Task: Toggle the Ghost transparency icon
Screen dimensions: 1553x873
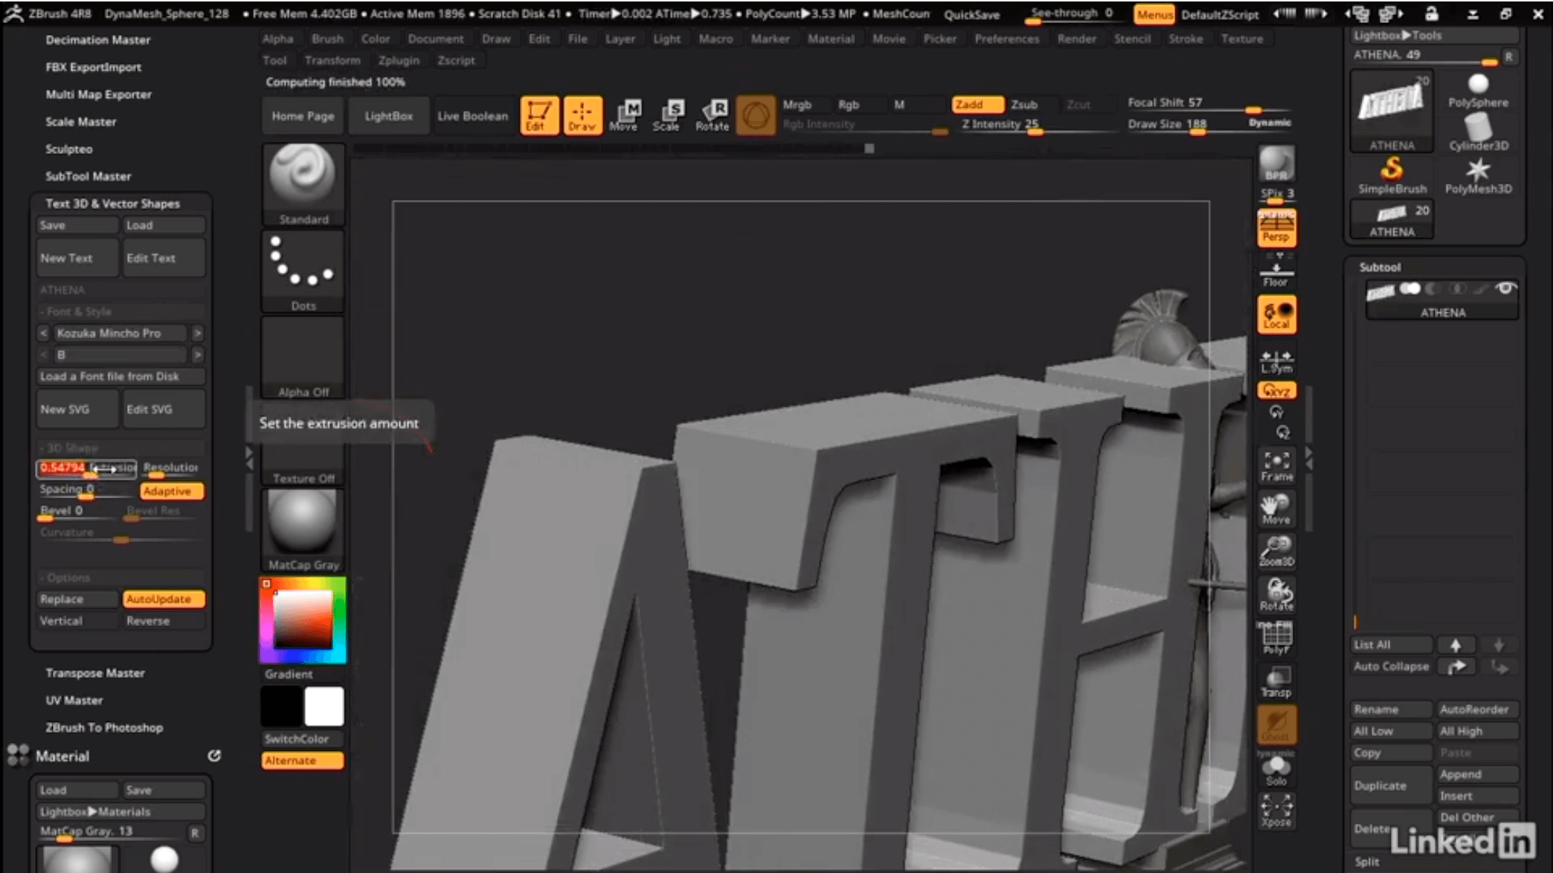Action: tap(1276, 725)
